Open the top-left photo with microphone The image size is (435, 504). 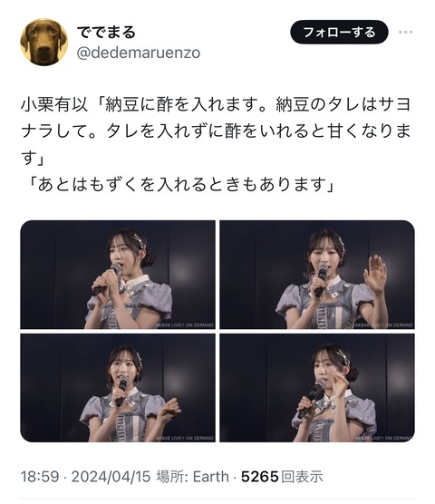pos(118,275)
